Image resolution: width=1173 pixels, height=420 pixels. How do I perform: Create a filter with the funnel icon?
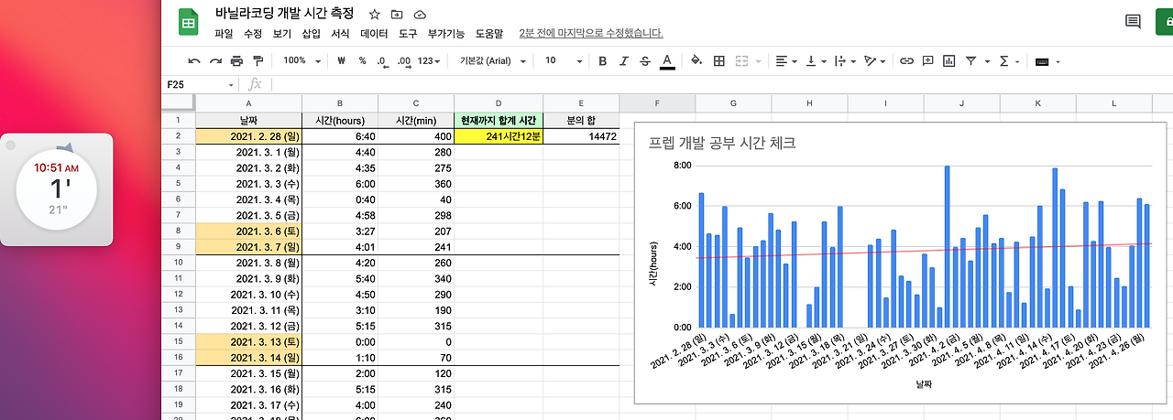(971, 60)
